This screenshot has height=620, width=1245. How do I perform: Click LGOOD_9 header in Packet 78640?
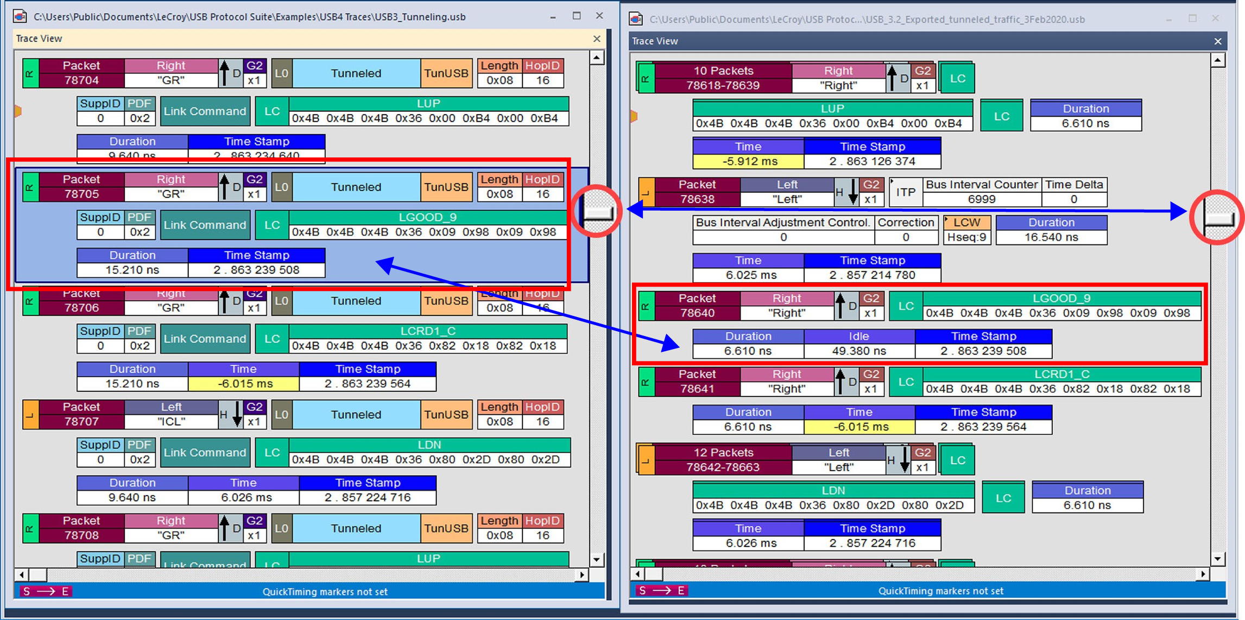point(1061,298)
